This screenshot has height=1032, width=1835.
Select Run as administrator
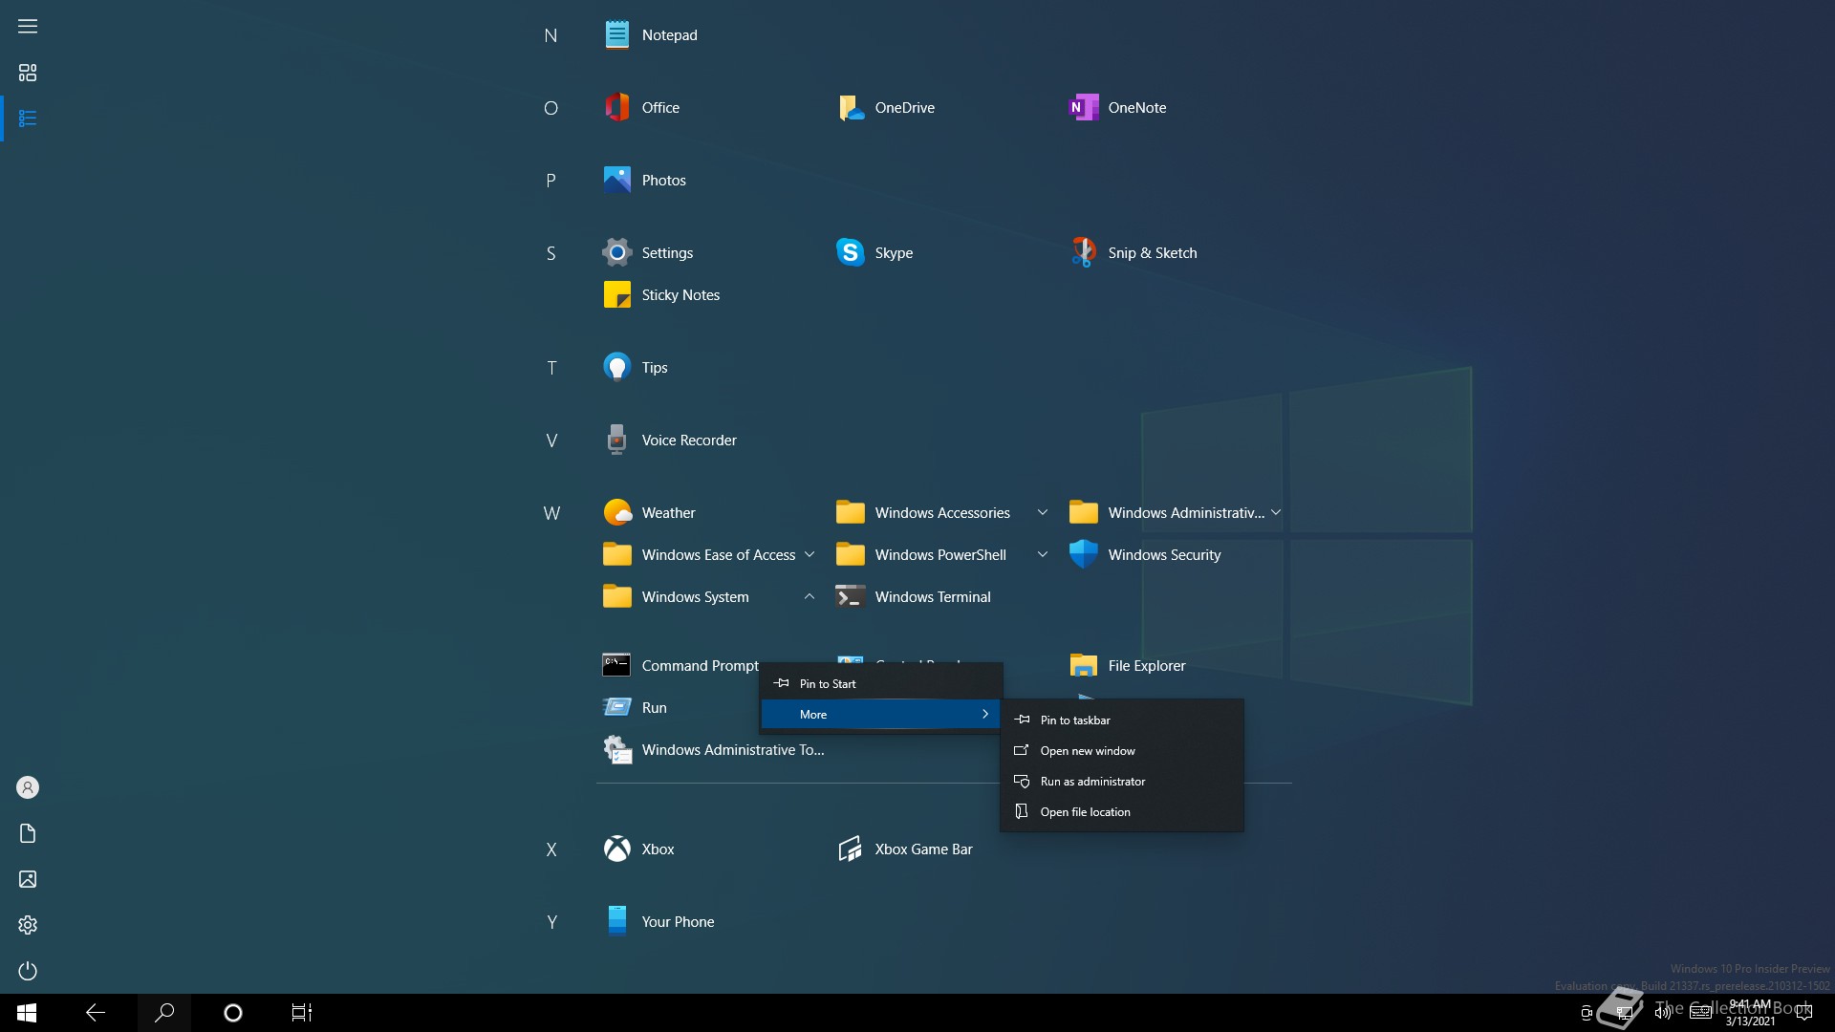1122,782
